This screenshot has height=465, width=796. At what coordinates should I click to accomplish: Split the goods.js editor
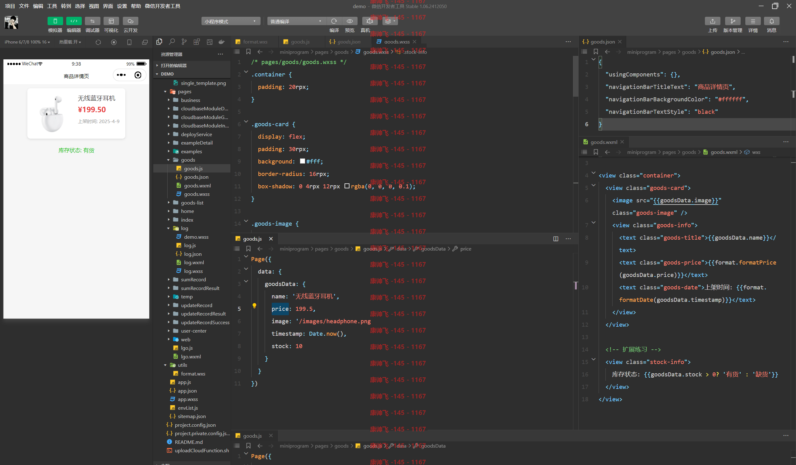556,239
